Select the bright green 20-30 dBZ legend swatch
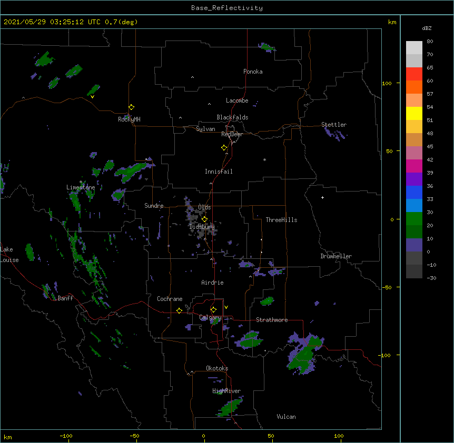The width and height of the screenshot is (454, 443). [414, 219]
